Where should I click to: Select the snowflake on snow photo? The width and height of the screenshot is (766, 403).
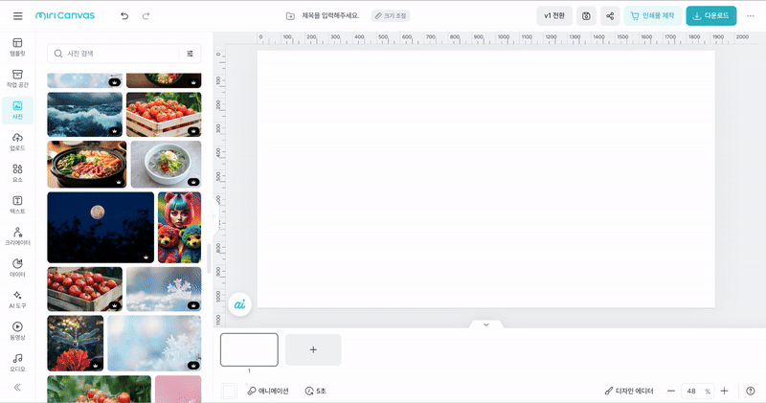(x=164, y=289)
